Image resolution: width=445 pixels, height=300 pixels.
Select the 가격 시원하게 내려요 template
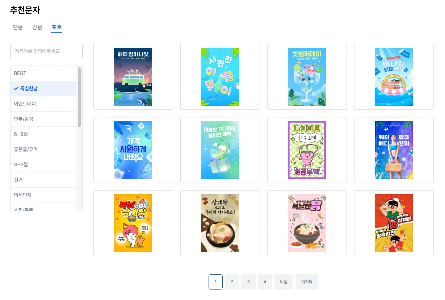[x=133, y=150]
